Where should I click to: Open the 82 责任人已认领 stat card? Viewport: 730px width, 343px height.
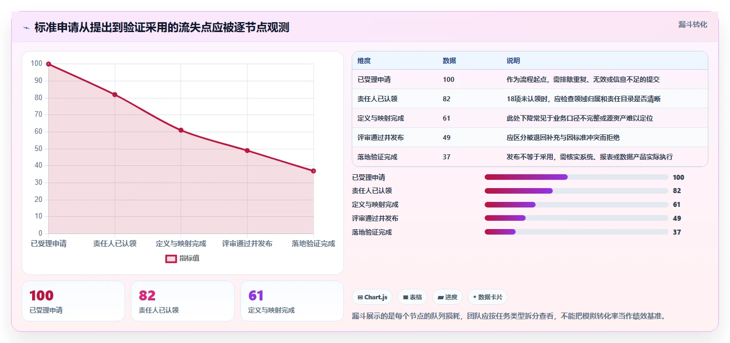pos(183,301)
